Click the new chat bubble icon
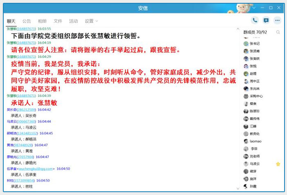Screen dimensions: 287x195 (266, 20)
